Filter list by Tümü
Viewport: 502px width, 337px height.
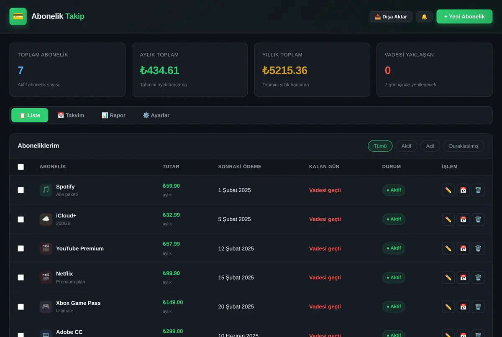coord(380,146)
